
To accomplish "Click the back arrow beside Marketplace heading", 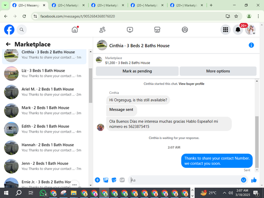I will 8,44.
